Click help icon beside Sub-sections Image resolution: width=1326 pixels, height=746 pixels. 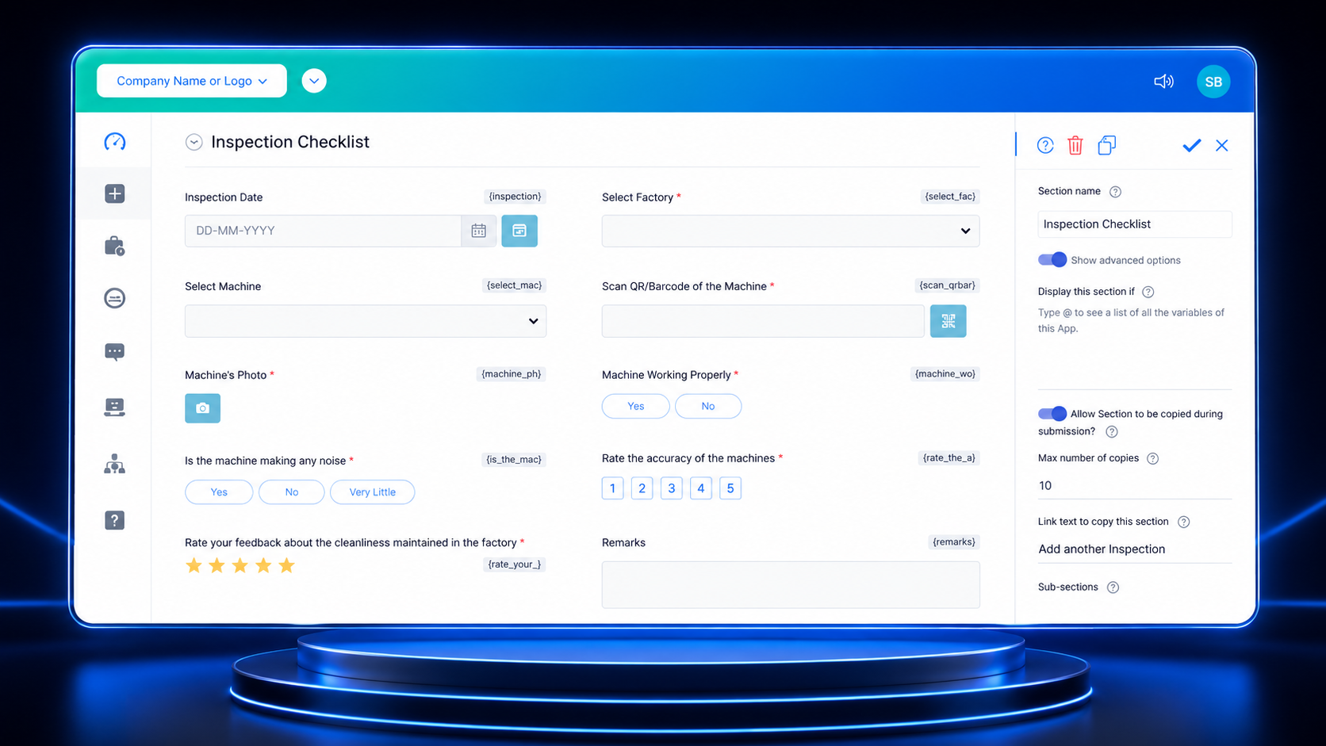[1113, 587]
